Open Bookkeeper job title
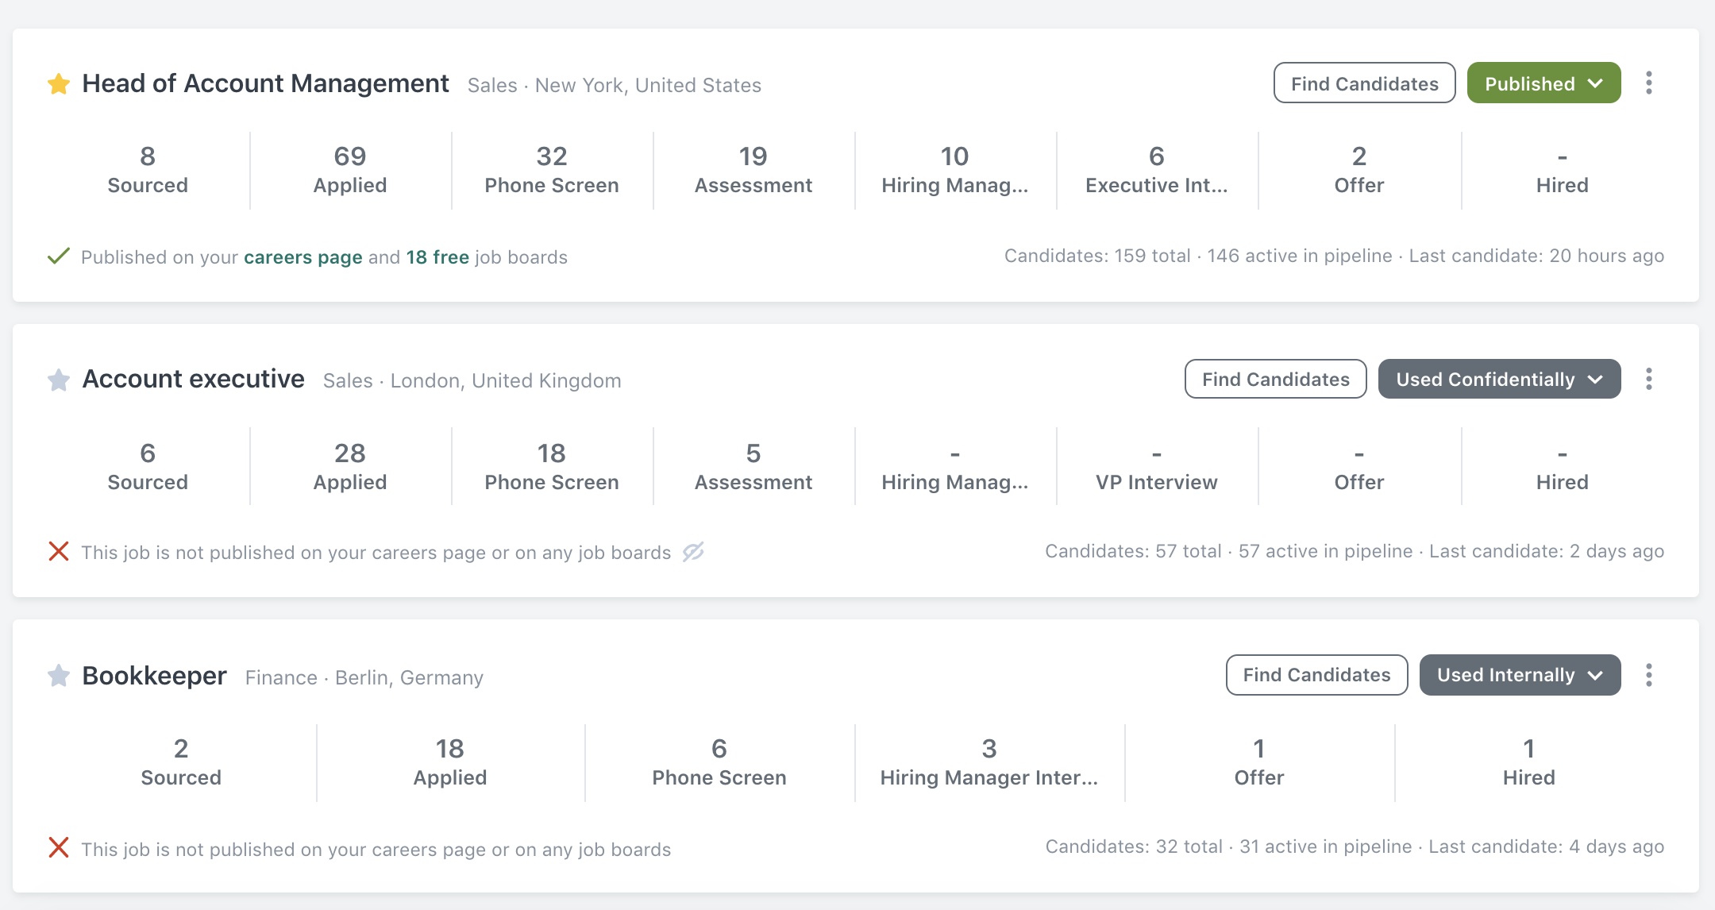The height and width of the screenshot is (910, 1715). (x=154, y=676)
